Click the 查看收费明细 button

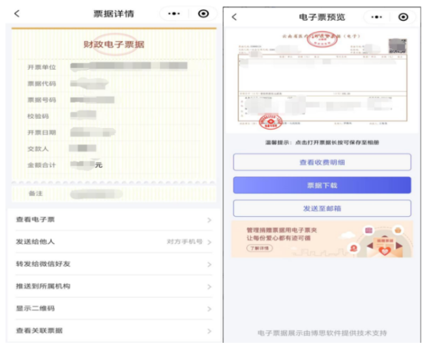(322, 163)
